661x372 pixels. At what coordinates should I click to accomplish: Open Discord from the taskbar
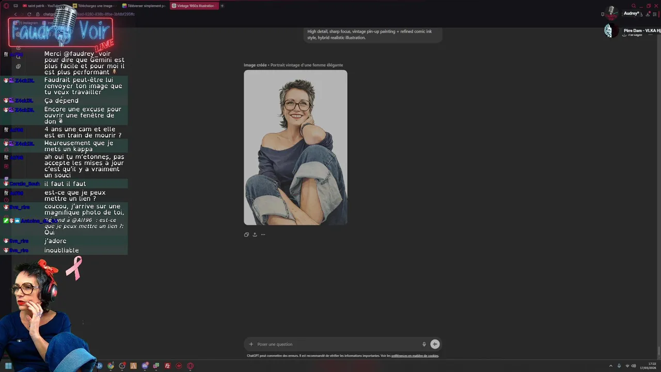[x=145, y=366]
